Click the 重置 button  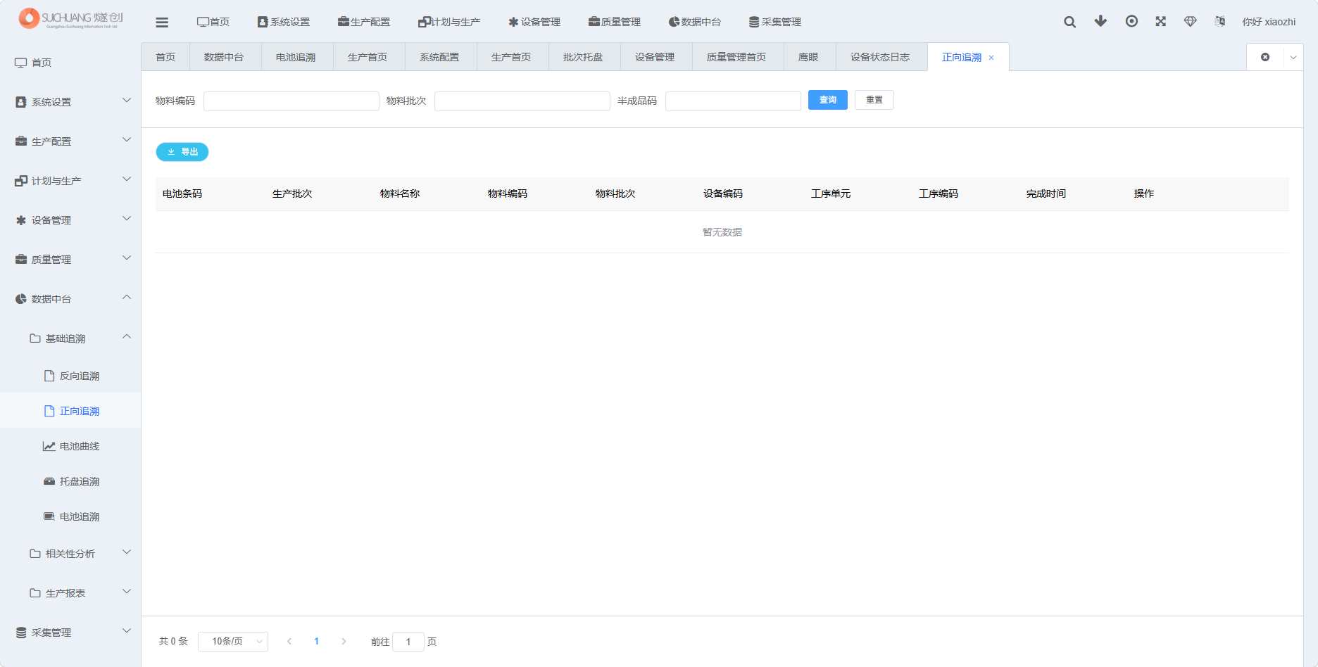click(x=874, y=100)
